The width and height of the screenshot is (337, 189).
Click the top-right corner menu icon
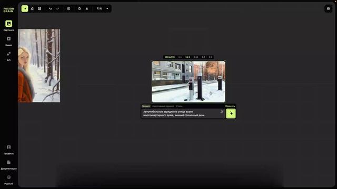coord(328,8)
